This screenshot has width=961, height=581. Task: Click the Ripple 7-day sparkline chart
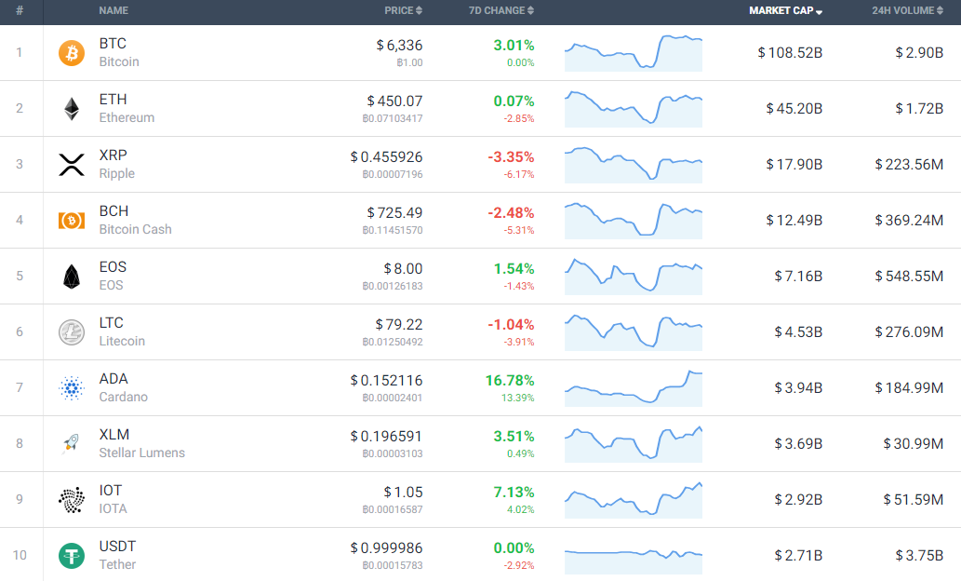coord(634,165)
